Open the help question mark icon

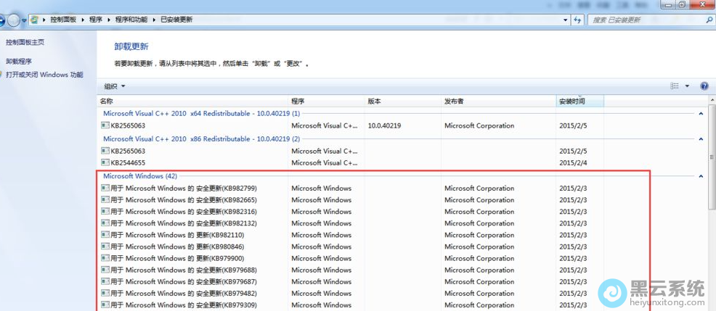coord(704,86)
